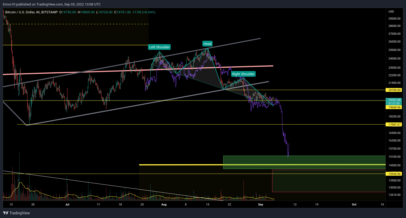Click the 18250.00 price axis label
Image resolution: width=406 pixels, height=218 pixels.
point(394,116)
